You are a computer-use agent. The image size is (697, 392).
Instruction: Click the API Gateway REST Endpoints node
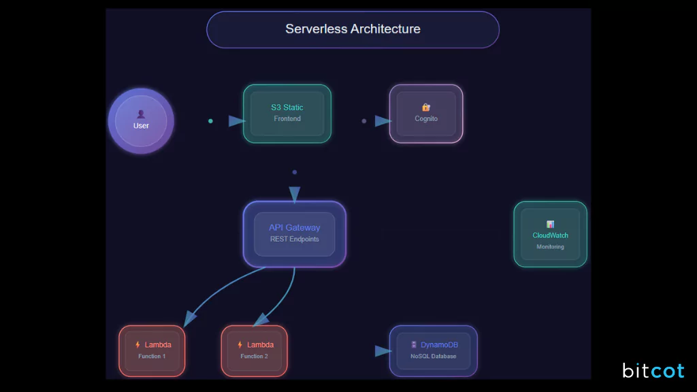point(294,233)
